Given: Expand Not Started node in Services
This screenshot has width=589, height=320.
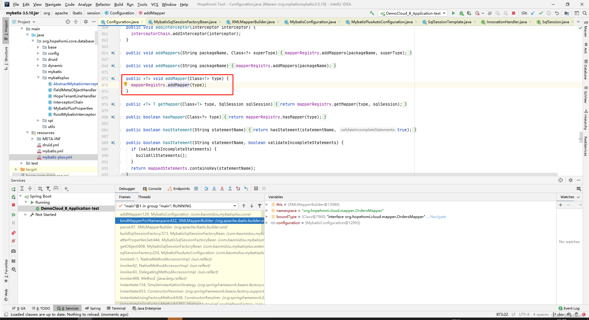Looking at the screenshot, I should (x=26, y=215).
